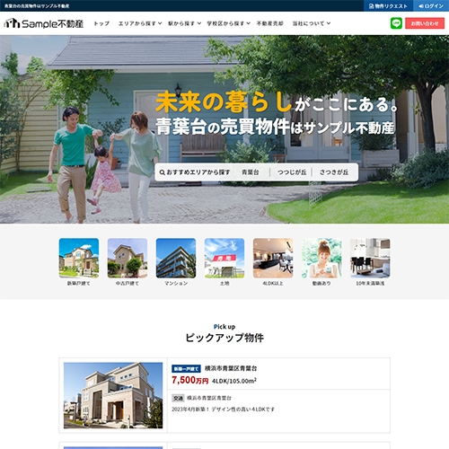Expand the エリアから探す dropdown menu
The width and height of the screenshot is (449, 449).
pos(140,23)
